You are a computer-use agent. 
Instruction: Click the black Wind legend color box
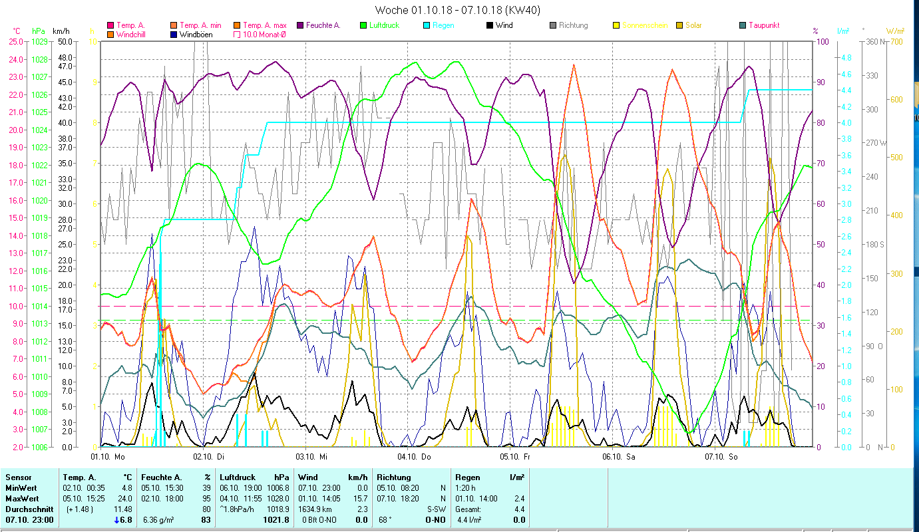(490, 25)
